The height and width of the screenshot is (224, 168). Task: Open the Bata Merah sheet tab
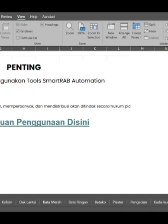pos(52,202)
